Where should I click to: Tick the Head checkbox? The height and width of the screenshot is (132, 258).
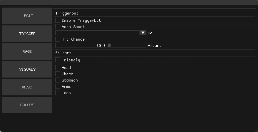pos(58,68)
